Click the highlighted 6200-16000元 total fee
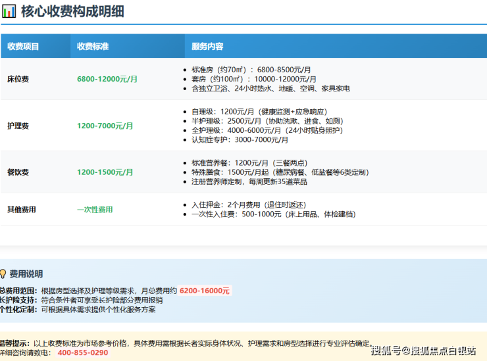 205,291
